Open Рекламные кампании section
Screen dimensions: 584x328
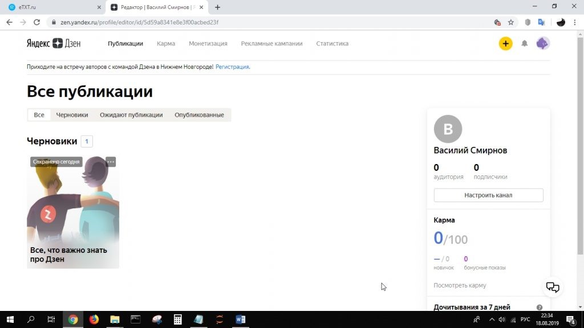(x=271, y=43)
